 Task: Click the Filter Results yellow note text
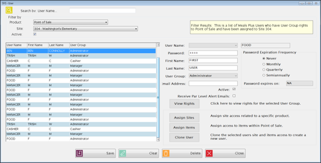click(x=249, y=27)
